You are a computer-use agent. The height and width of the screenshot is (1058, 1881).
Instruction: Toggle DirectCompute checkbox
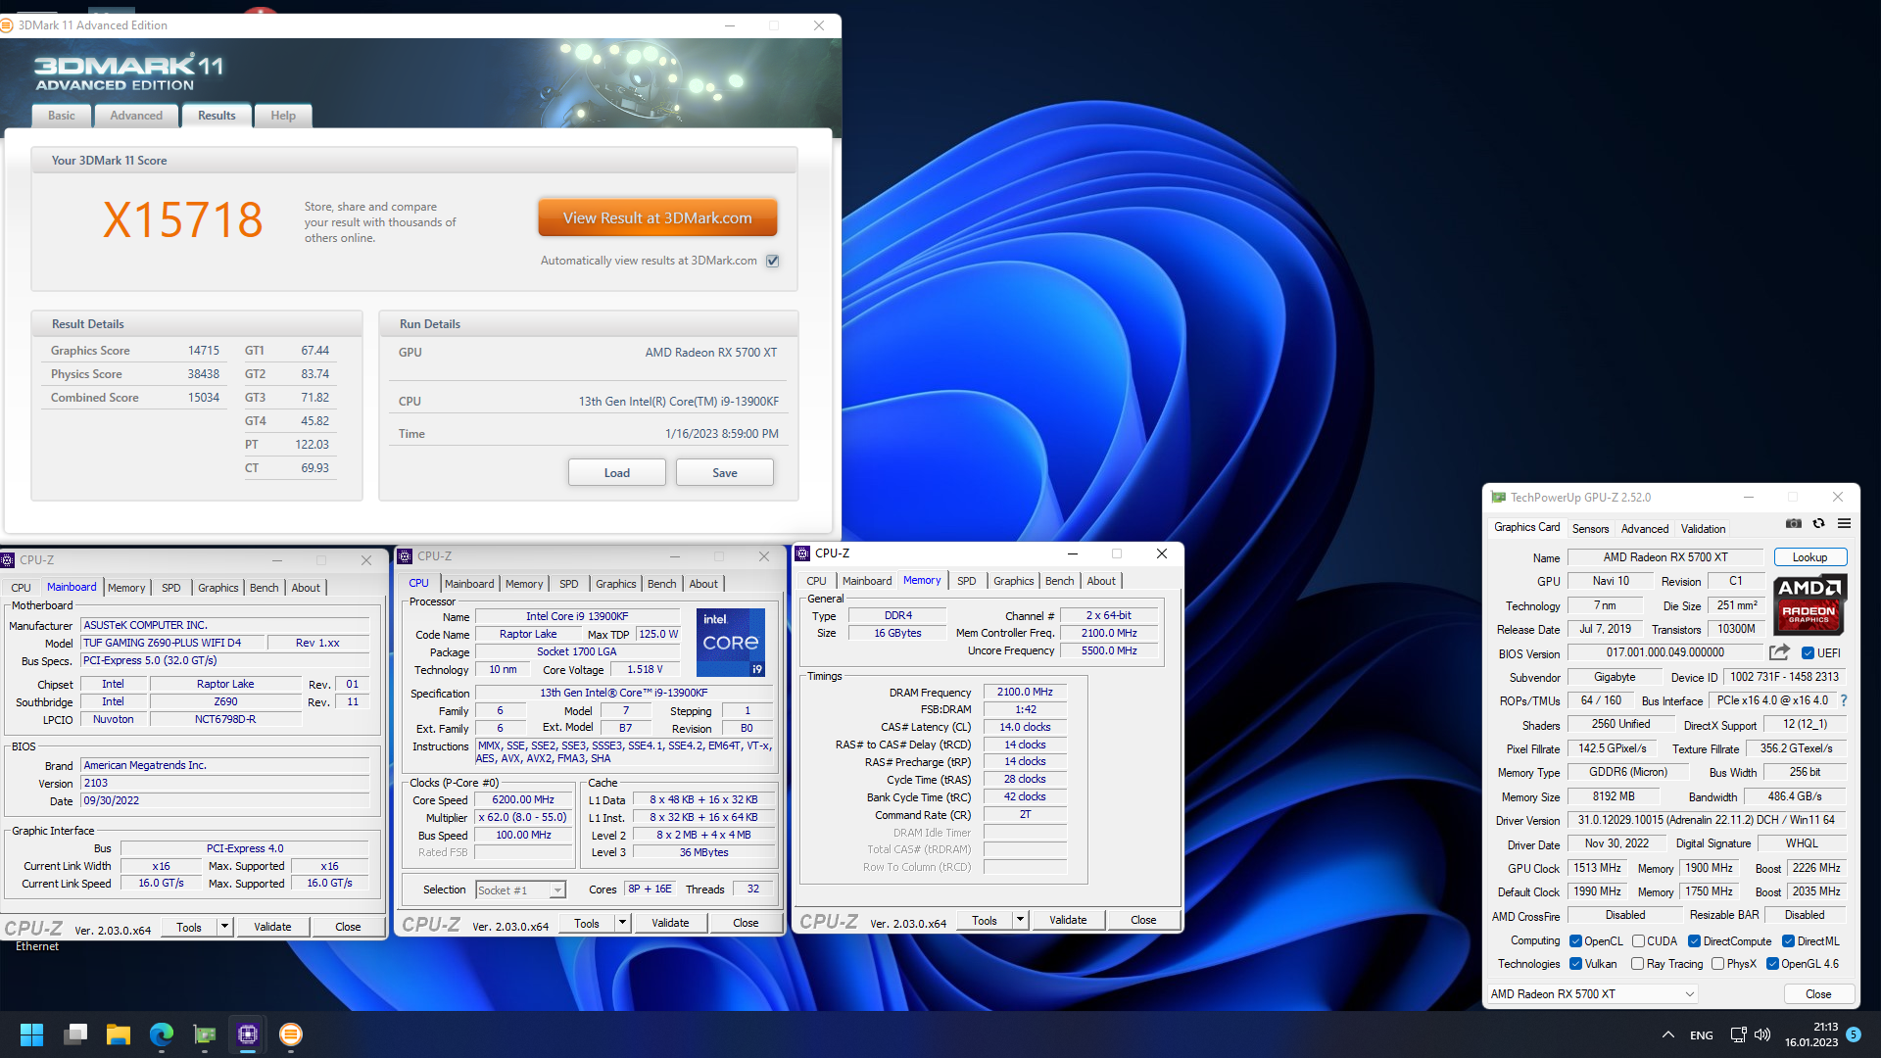pos(1694,941)
